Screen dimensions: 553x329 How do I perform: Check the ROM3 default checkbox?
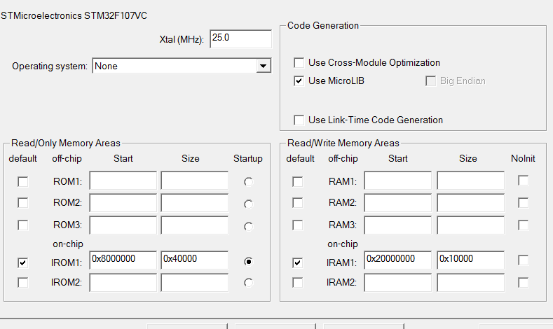pyautogui.click(x=23, y=225)
